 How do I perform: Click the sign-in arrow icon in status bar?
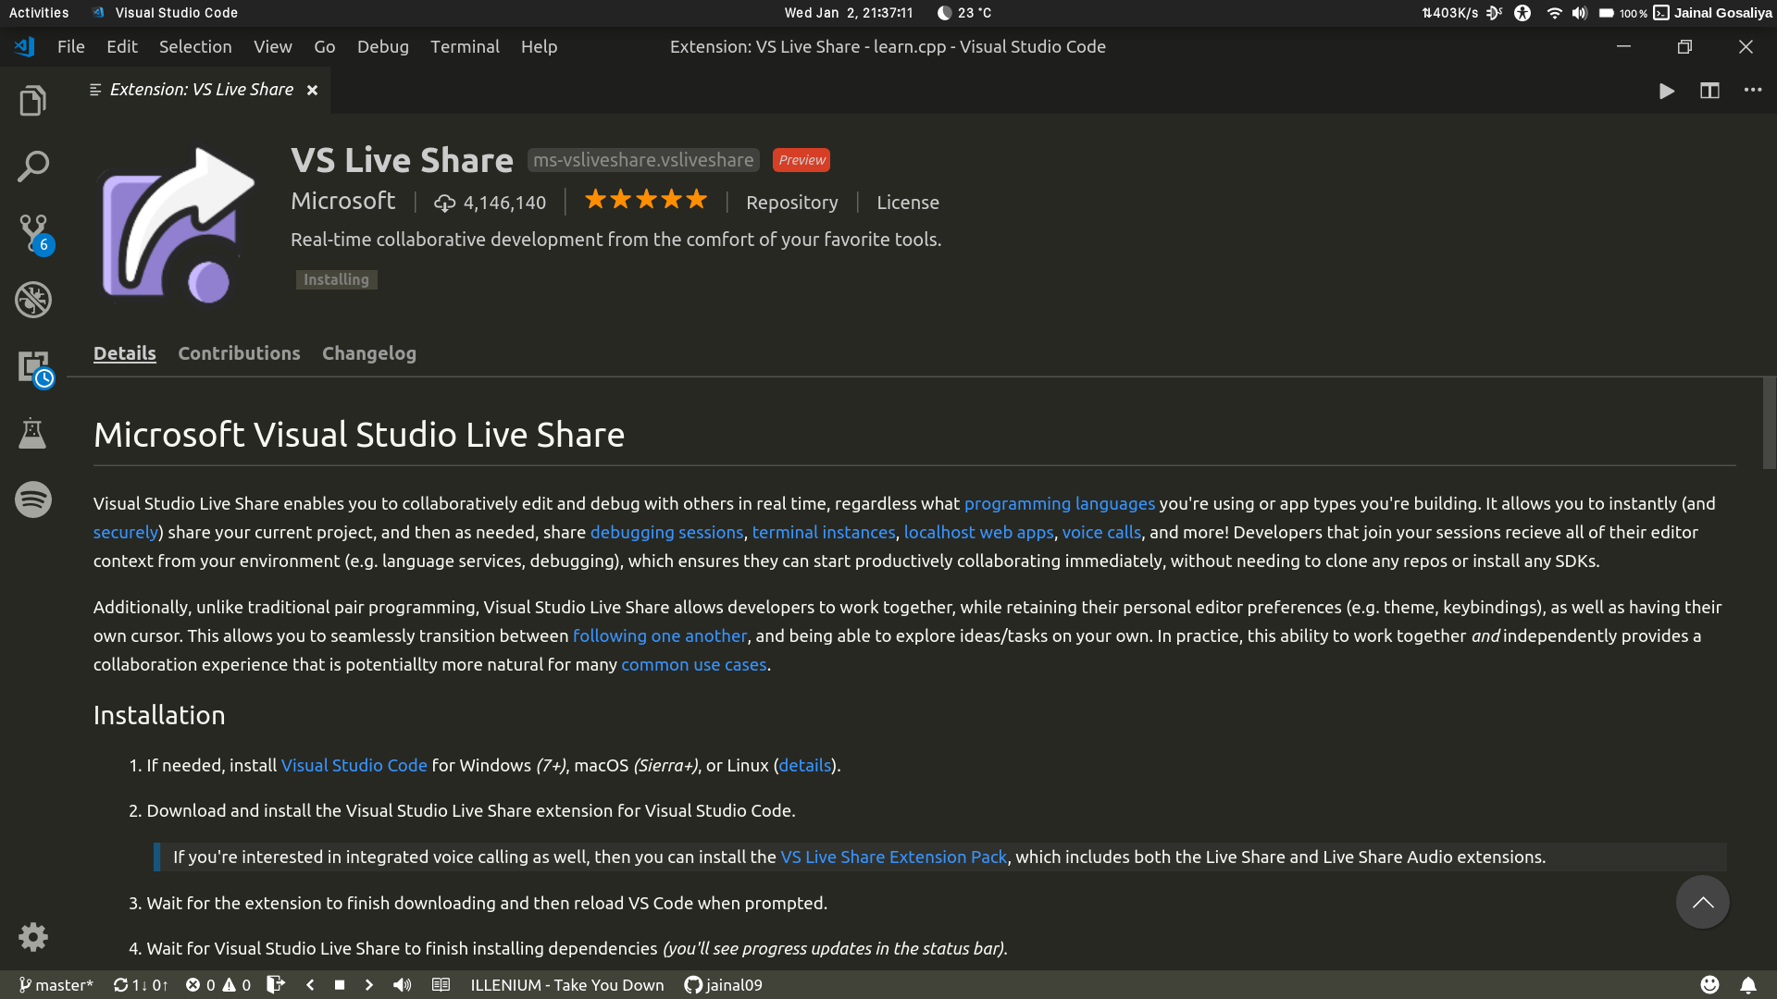tap(275, 985)
